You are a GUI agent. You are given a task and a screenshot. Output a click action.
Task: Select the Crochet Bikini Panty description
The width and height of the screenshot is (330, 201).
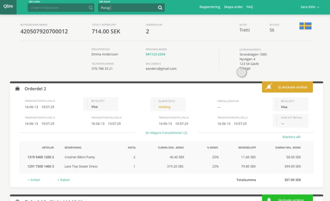[79, 157]
